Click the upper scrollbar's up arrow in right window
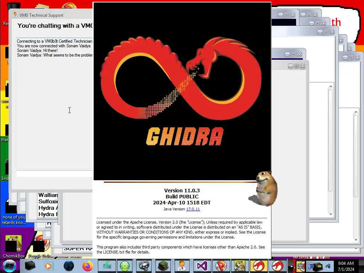This screenshot has width=364, height=273. pos(331,87)
